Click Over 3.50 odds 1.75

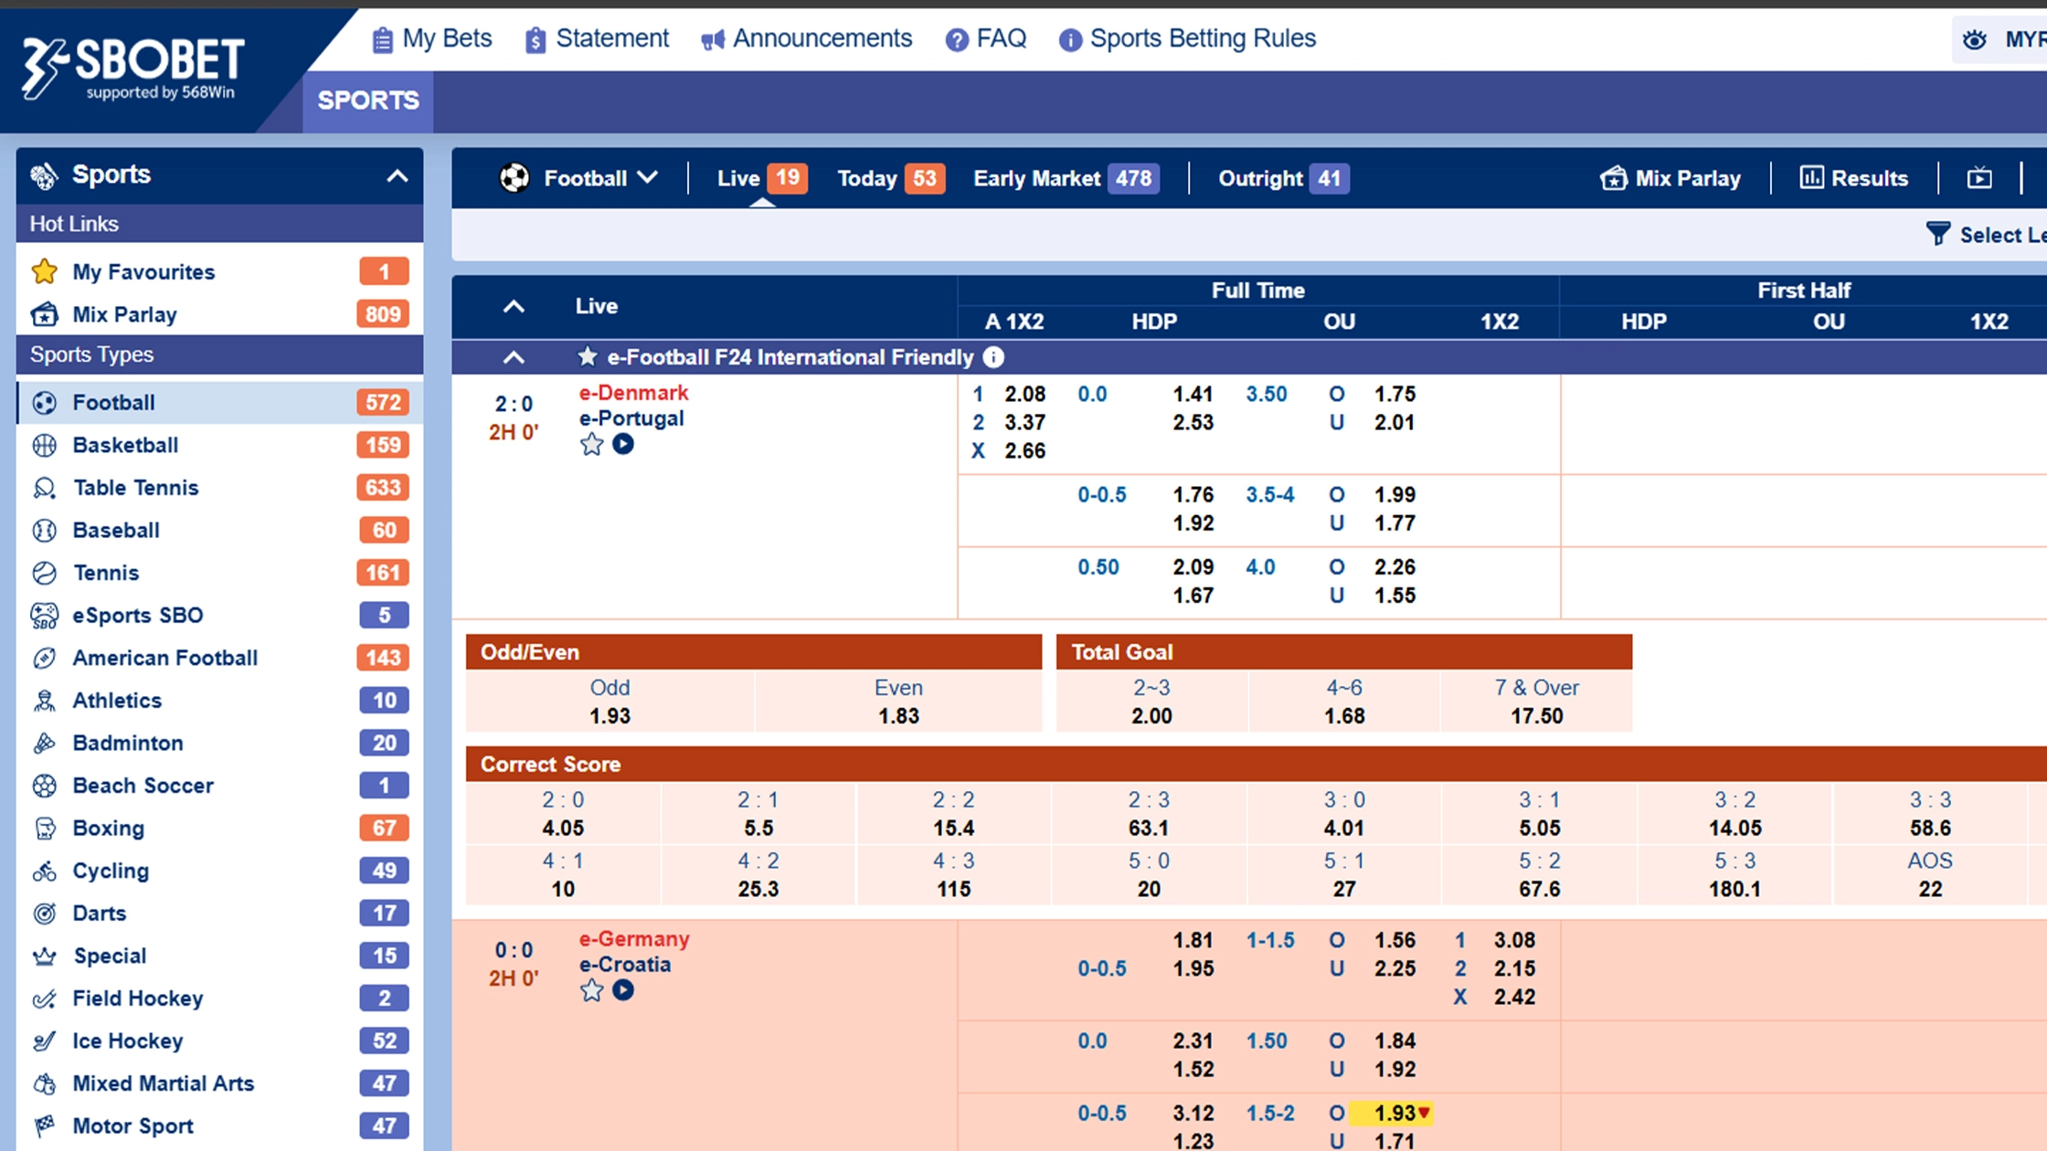pyautogui.click(x=1395, y=395)
